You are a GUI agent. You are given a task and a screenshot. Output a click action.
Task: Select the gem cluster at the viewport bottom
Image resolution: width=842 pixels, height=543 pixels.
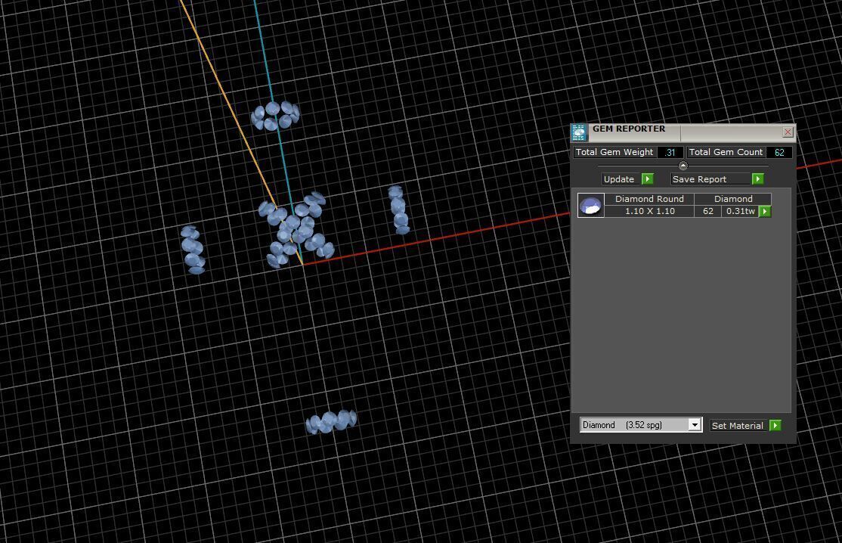[331, 421]
